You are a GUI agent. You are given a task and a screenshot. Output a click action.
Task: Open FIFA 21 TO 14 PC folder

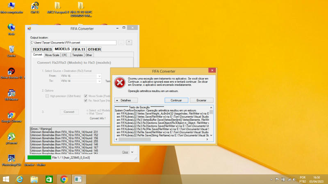pyautogui.click(x=81, y=9)
